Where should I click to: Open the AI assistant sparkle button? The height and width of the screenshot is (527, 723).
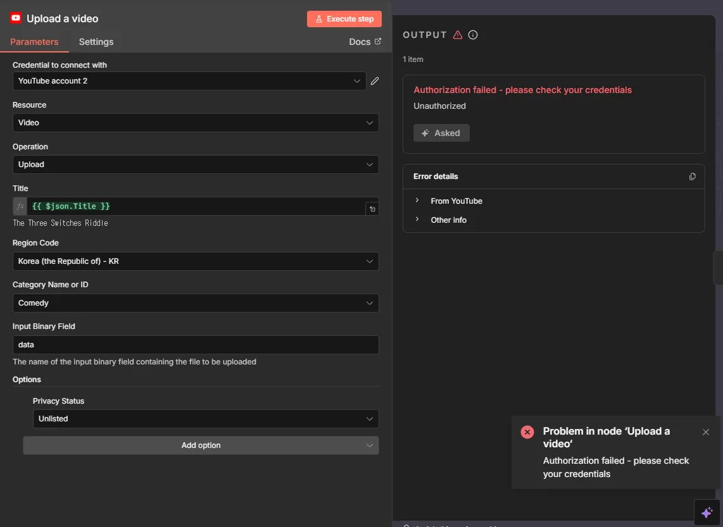[x=707, y=512]
